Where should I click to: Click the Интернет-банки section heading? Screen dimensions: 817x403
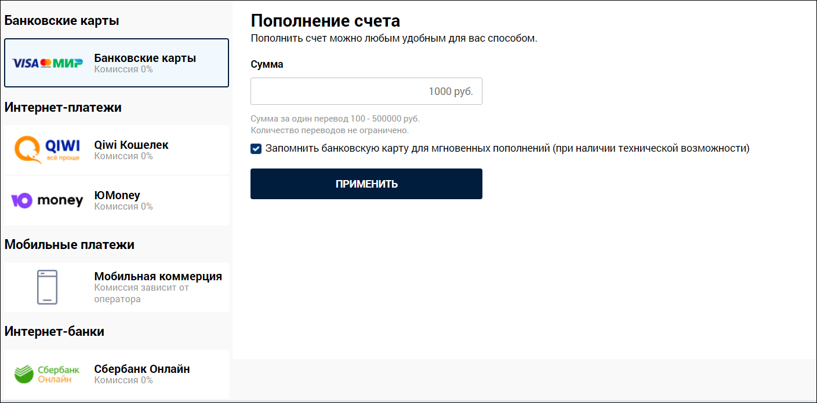click(x=55, y=331)
